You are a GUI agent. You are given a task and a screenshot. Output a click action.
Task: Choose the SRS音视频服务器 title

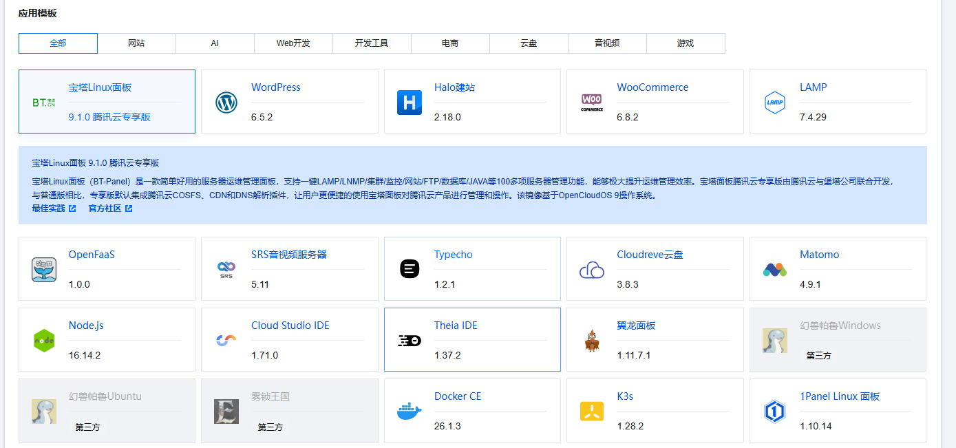pos(289,255)
